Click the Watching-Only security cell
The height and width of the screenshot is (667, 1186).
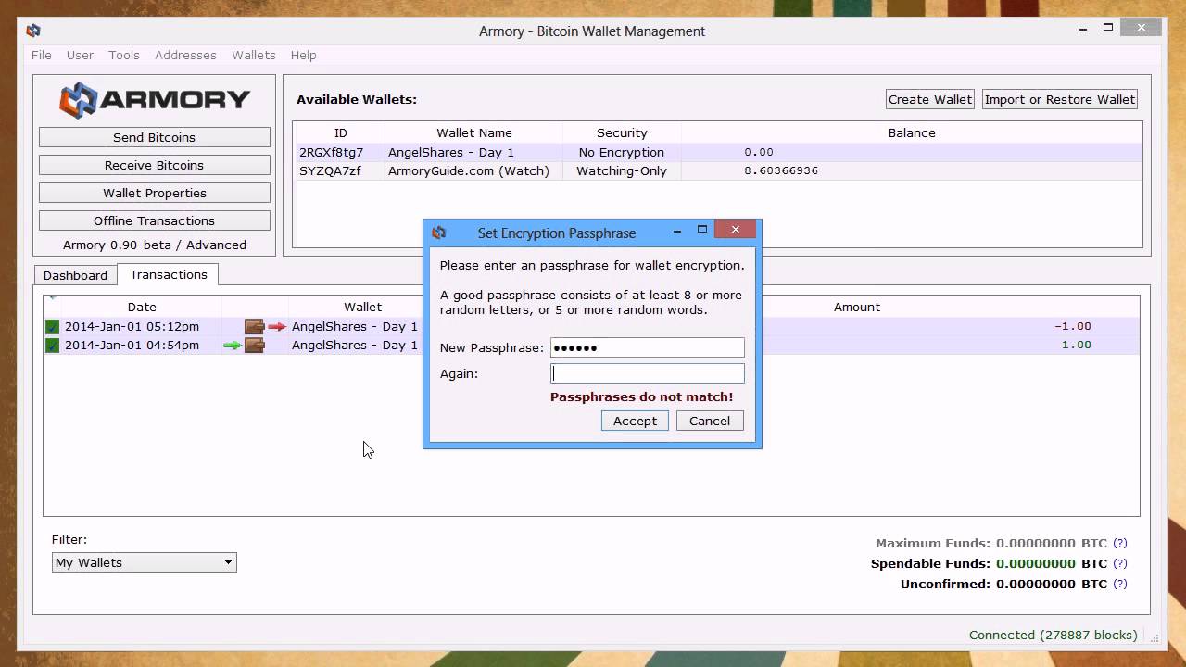pyautogui.click(x=622, y=170)
